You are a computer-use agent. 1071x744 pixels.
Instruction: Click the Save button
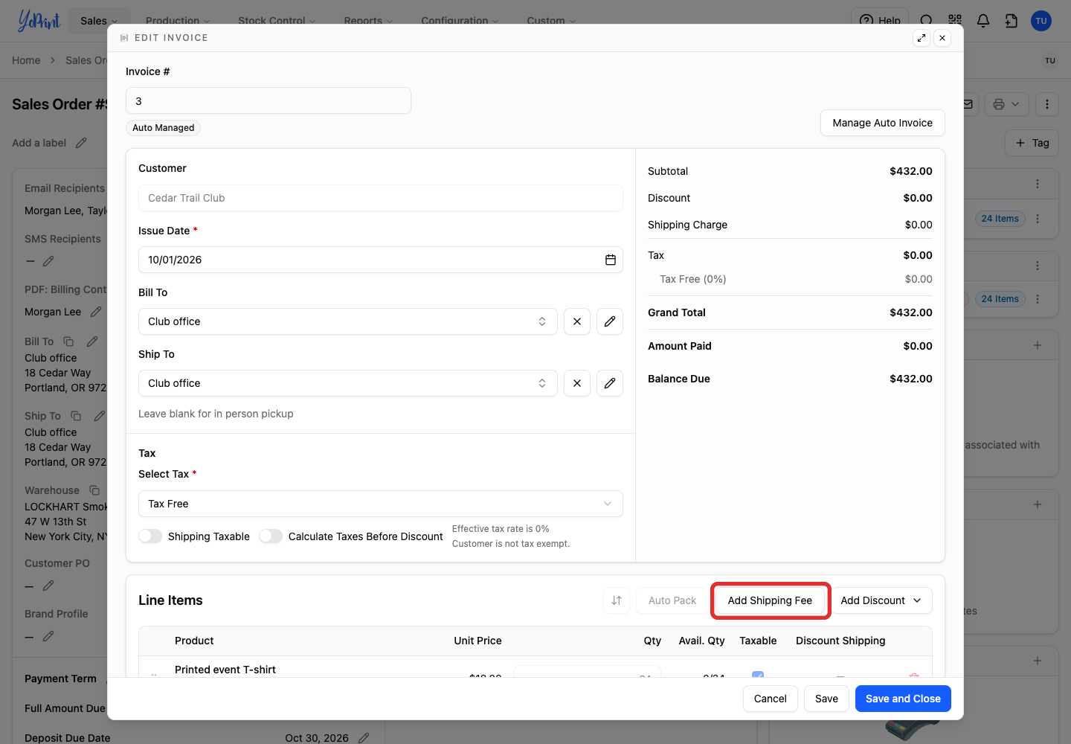826,699
